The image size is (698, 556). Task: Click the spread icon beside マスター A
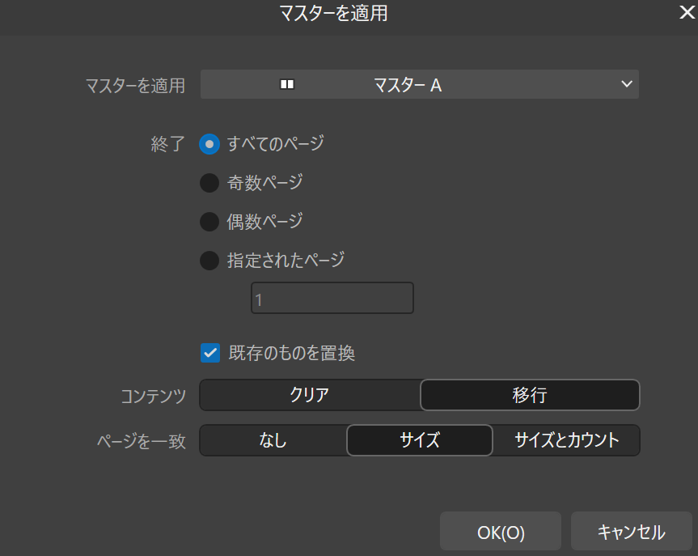pos(287,84)
